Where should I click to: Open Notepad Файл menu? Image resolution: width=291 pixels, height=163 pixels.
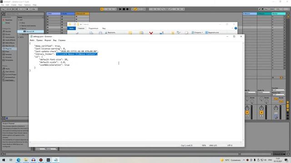(32, 40)
